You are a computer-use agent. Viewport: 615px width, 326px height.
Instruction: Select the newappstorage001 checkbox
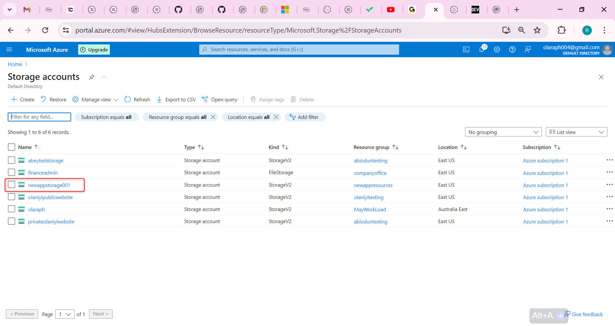click(12, 185)
